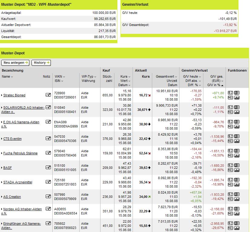Open the History button
Viewport: 250px width, 232px height.
41,63
